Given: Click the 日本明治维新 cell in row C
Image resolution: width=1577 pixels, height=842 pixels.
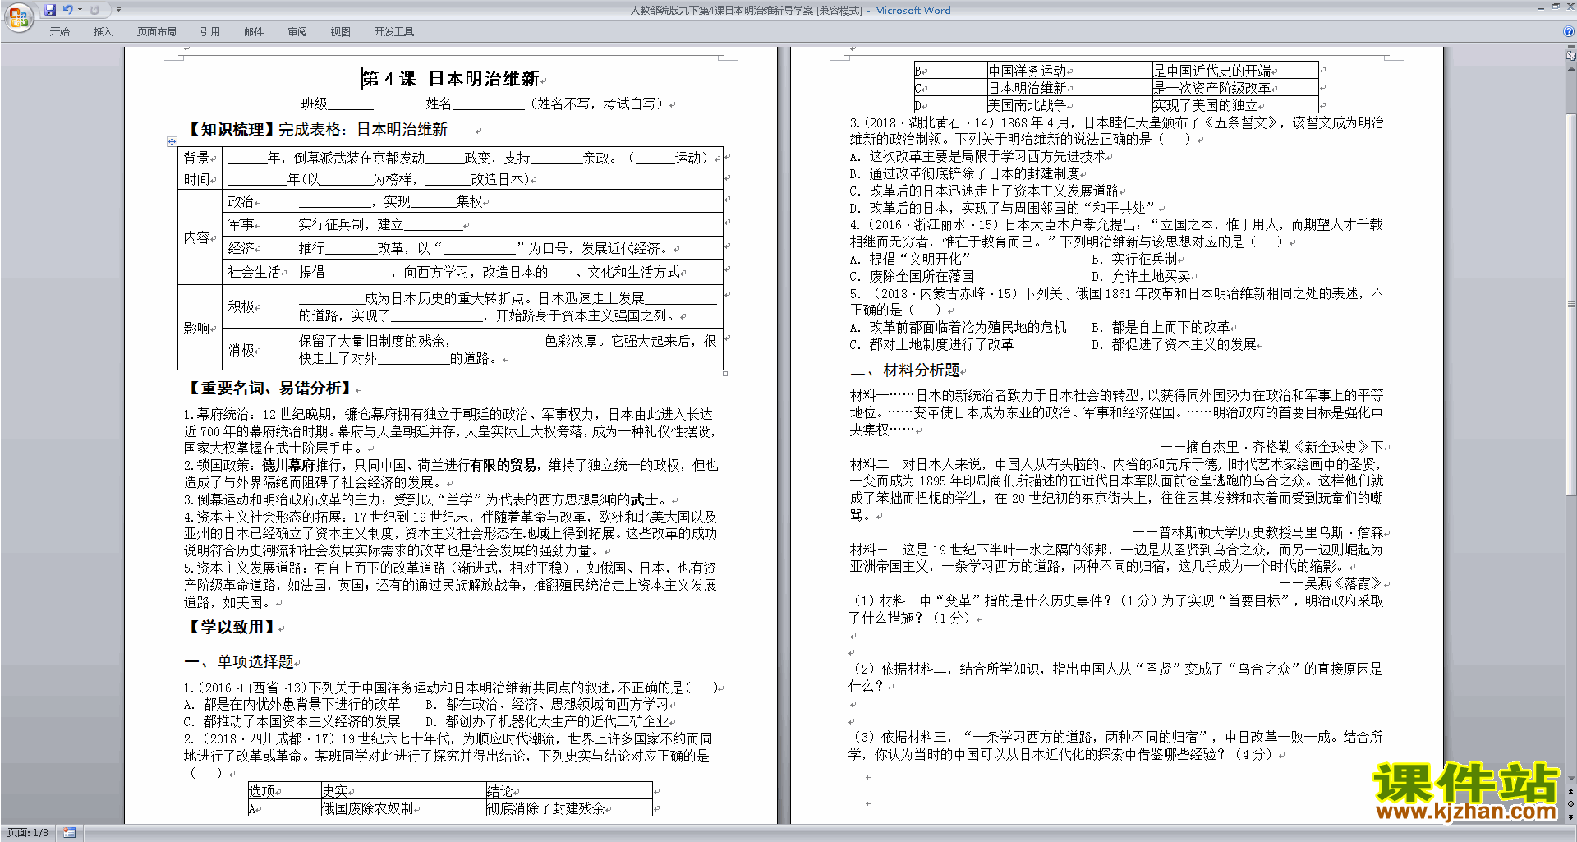Looking at the screenshot, I should coord(1069,88).
